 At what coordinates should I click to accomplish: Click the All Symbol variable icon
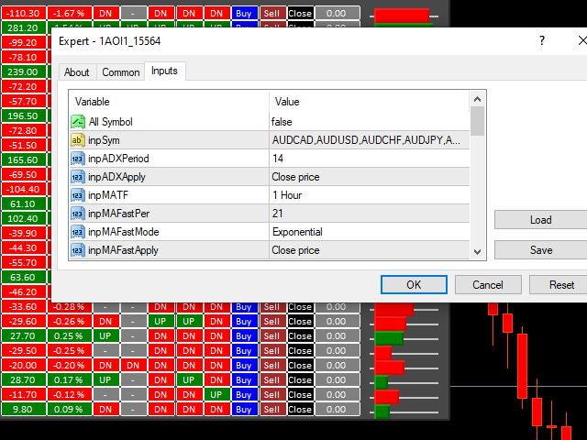(x=78, y=122)
